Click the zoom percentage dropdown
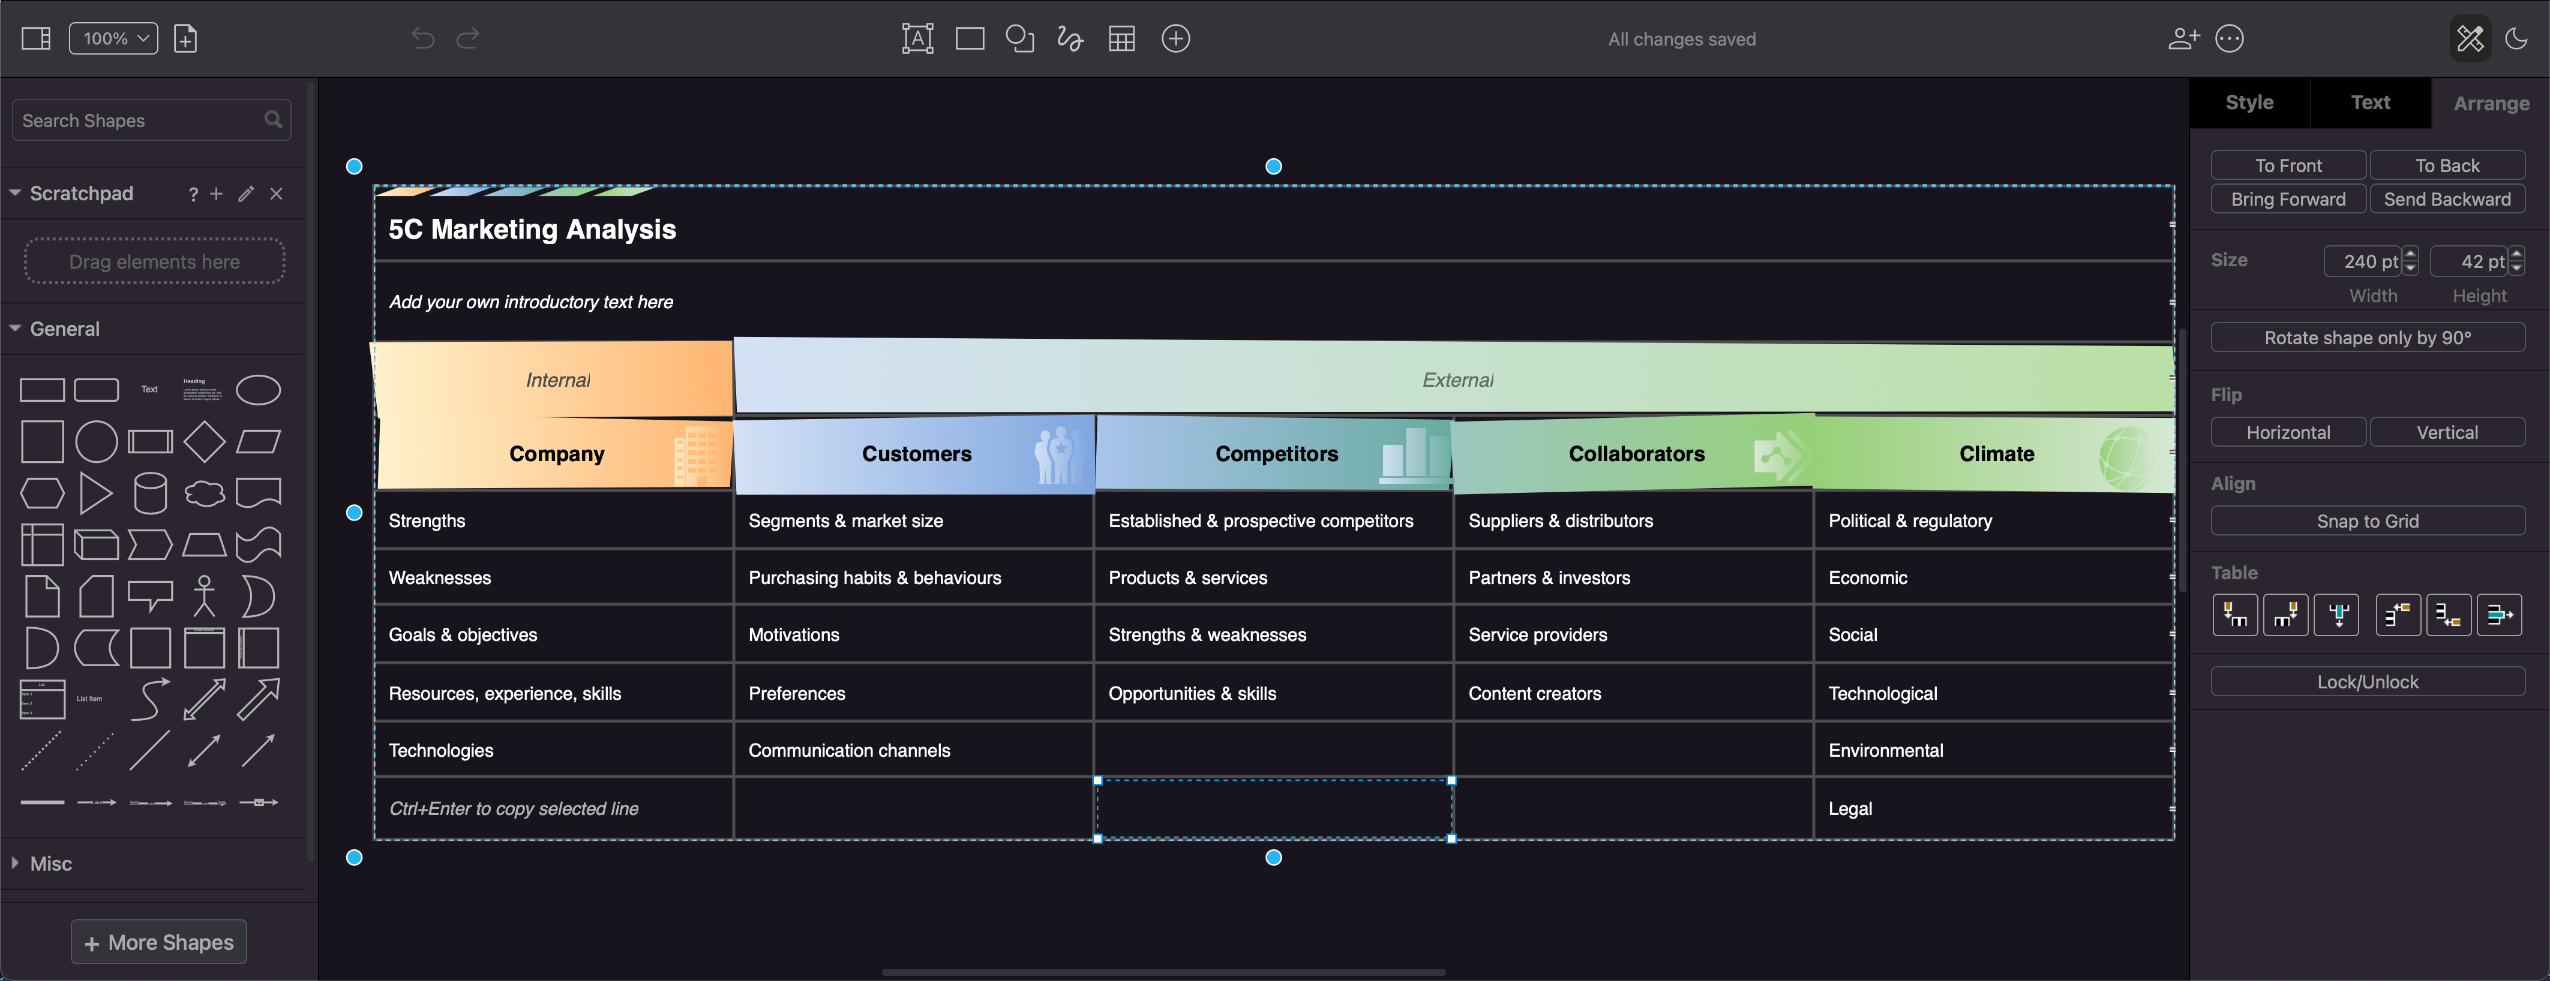 (x=115, y=36)
